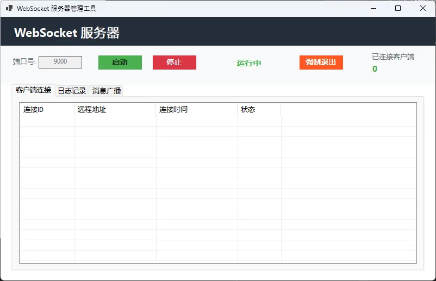
Task: Switch to the 客户端连接 tab
Action: pos(33,90)
